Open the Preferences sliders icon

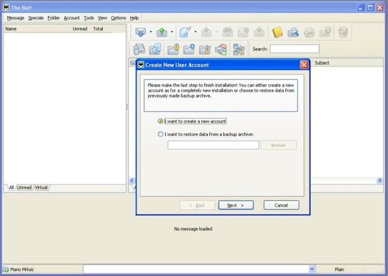[239, 49]
